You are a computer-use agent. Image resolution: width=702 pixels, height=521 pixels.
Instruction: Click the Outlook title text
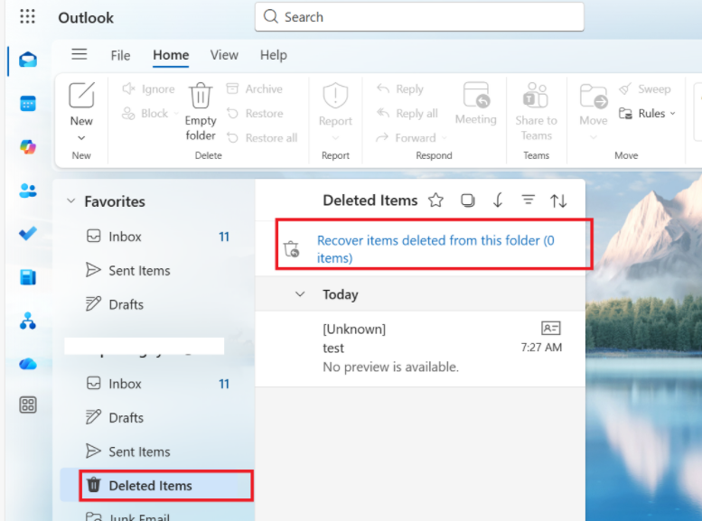coord(86,18)
